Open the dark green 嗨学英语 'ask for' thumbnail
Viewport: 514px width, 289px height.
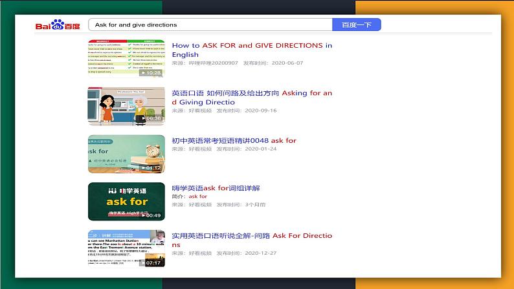click(126, 201)
